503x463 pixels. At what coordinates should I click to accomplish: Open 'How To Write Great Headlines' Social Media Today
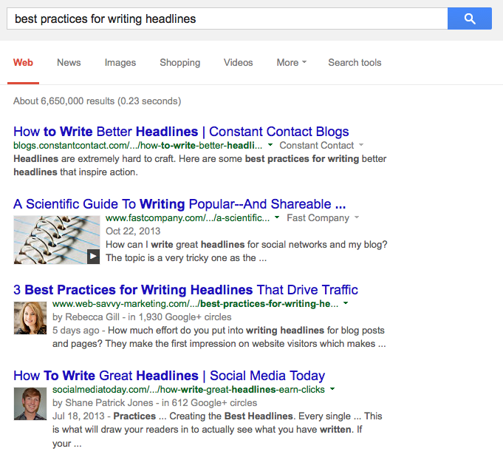(x=169, y=376)
